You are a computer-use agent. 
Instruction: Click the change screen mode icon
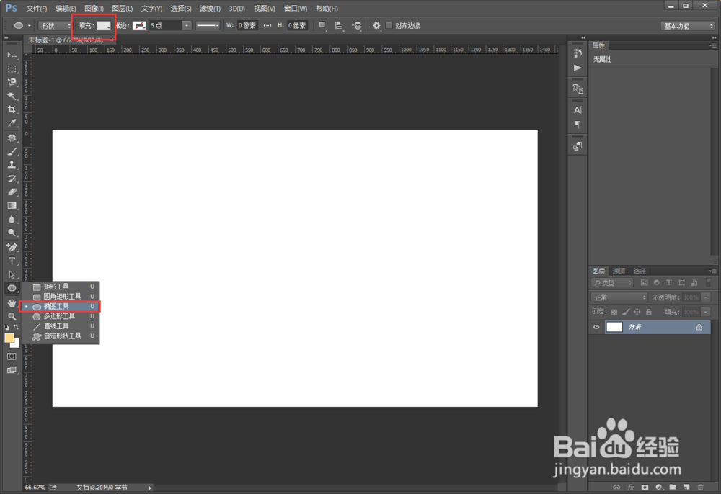click(12, 370)
